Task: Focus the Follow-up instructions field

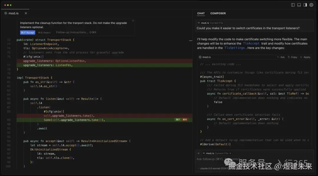Action: (76, 32)
